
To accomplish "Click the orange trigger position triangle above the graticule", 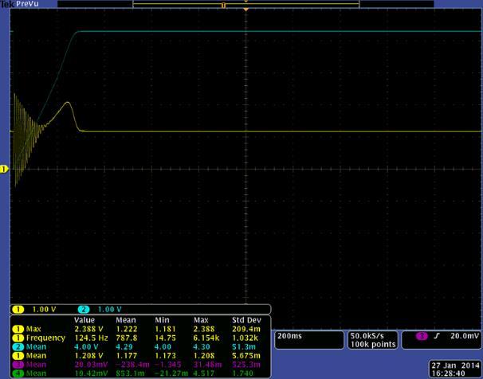I will 245,10.
